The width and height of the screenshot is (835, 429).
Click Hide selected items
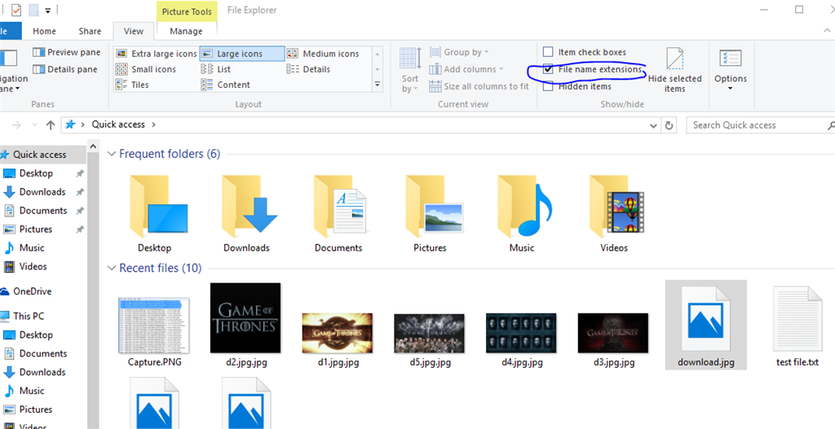point(674,69)
